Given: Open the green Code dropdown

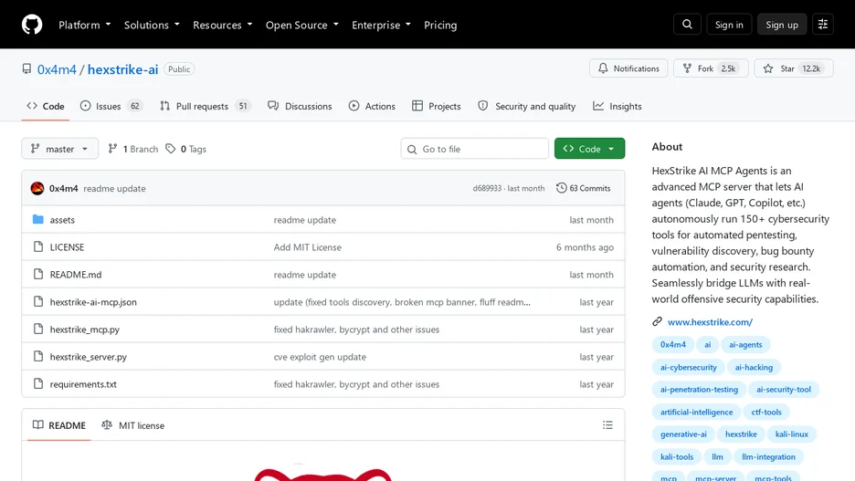Looking at the screenshot, I should click(x=589, y=149).
